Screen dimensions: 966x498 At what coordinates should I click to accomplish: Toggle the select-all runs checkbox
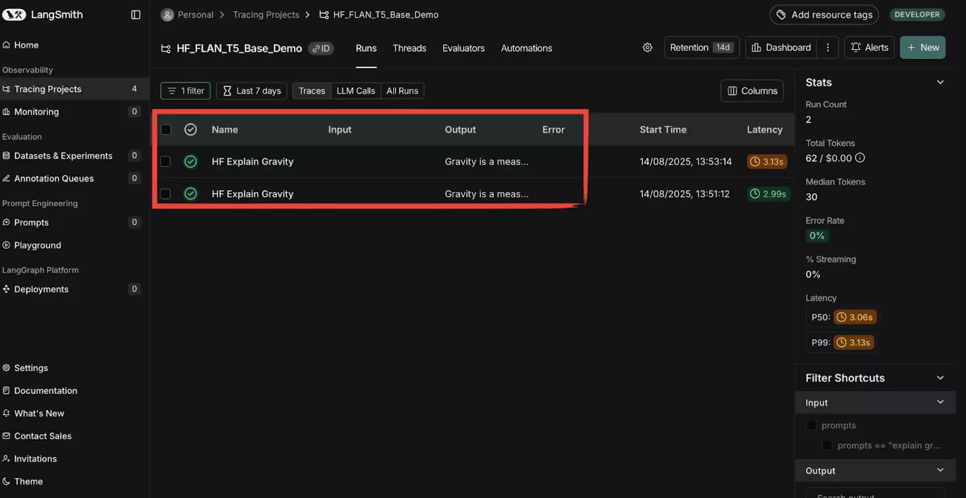click(166, 130)
